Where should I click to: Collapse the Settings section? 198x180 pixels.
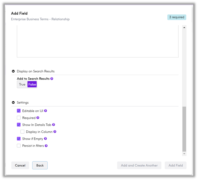click(13, 103)
